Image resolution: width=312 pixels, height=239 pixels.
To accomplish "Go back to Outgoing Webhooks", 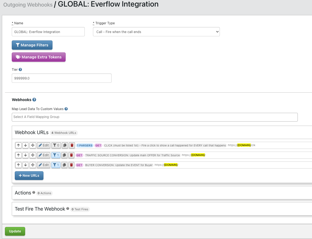I will (28, 5).
